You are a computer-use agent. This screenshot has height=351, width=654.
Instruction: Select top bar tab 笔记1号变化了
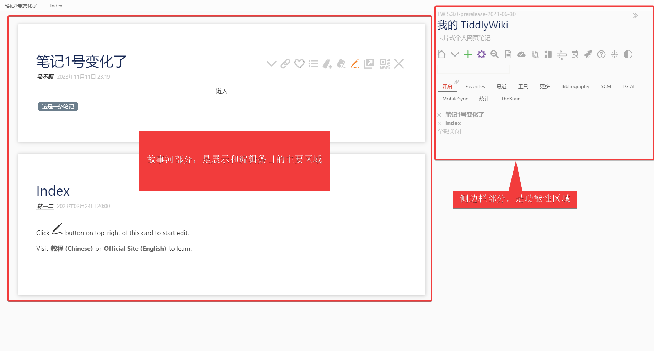pyautogui.click(x=21, y=6)
